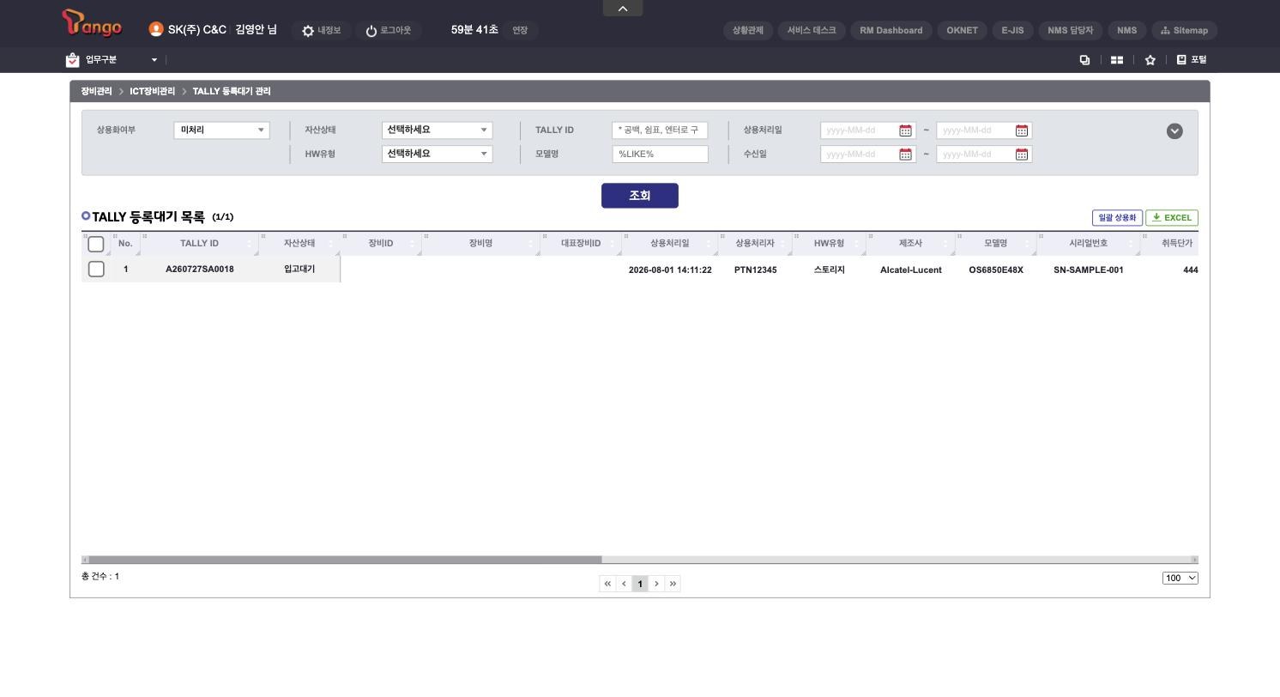Click the ICT장비관리 breadcrumb
This screenshot has width=1280, height=697.
point(152,91)
